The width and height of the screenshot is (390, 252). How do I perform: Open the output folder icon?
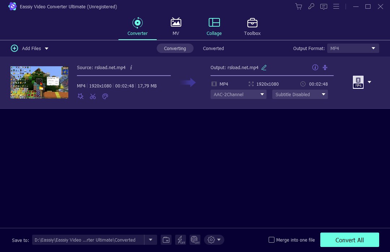pyautogui.click(x=166, y=240)
